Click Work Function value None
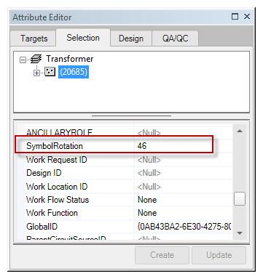263x279 pixels. (x=147, y=213)
